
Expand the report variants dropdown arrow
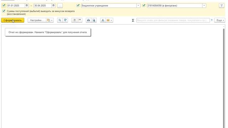[x=52, y=20]
